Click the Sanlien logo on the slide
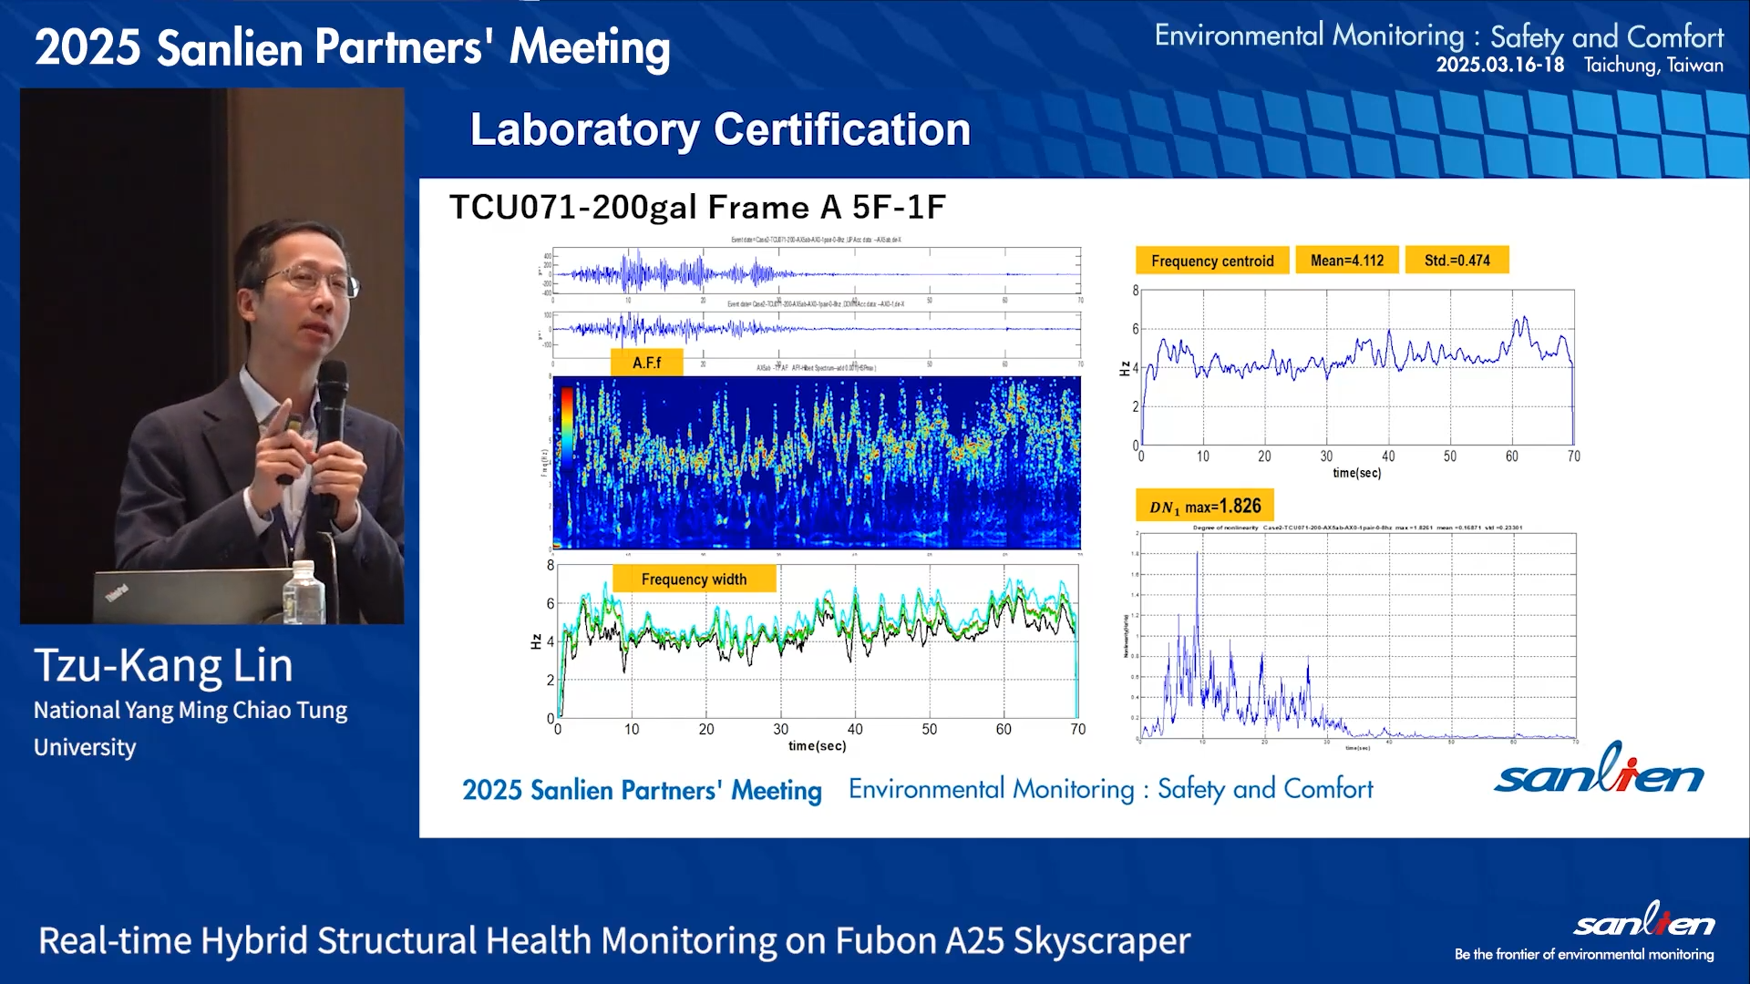 [1599, 771]
